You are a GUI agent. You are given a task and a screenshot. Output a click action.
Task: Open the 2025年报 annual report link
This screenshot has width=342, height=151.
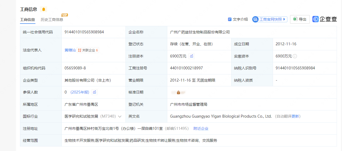(x=80, y=92)
